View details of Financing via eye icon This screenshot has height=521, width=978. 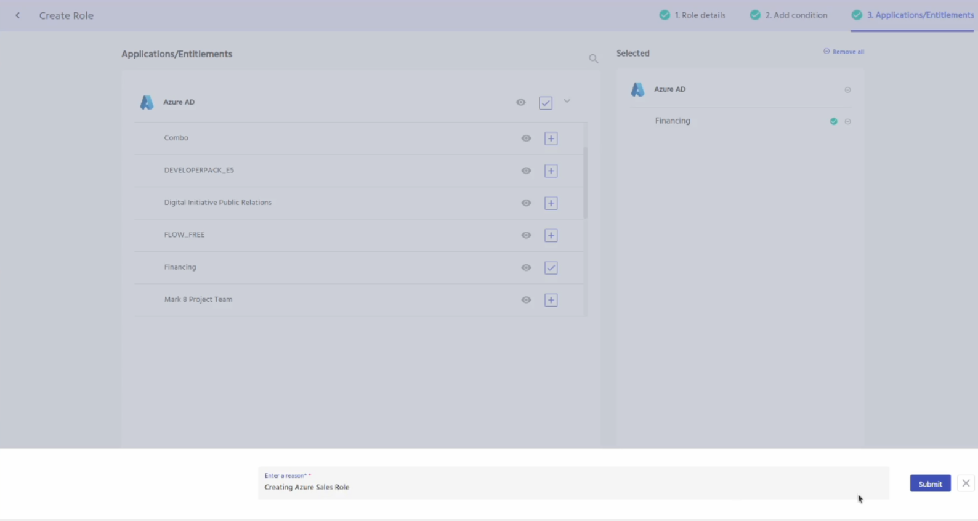pos(526,268)
